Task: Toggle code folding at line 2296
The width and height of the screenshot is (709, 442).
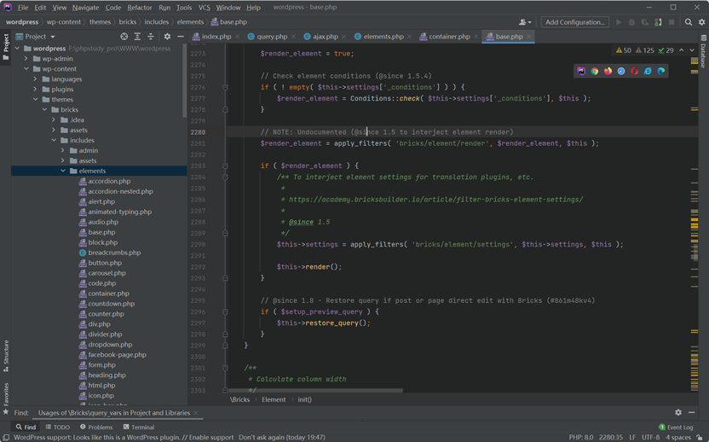Action: coord(225,311)
